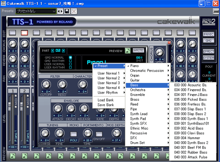Select GM2 RHYTHM checkbox
Screen dimensions: 220x162
tap(70, 61)
